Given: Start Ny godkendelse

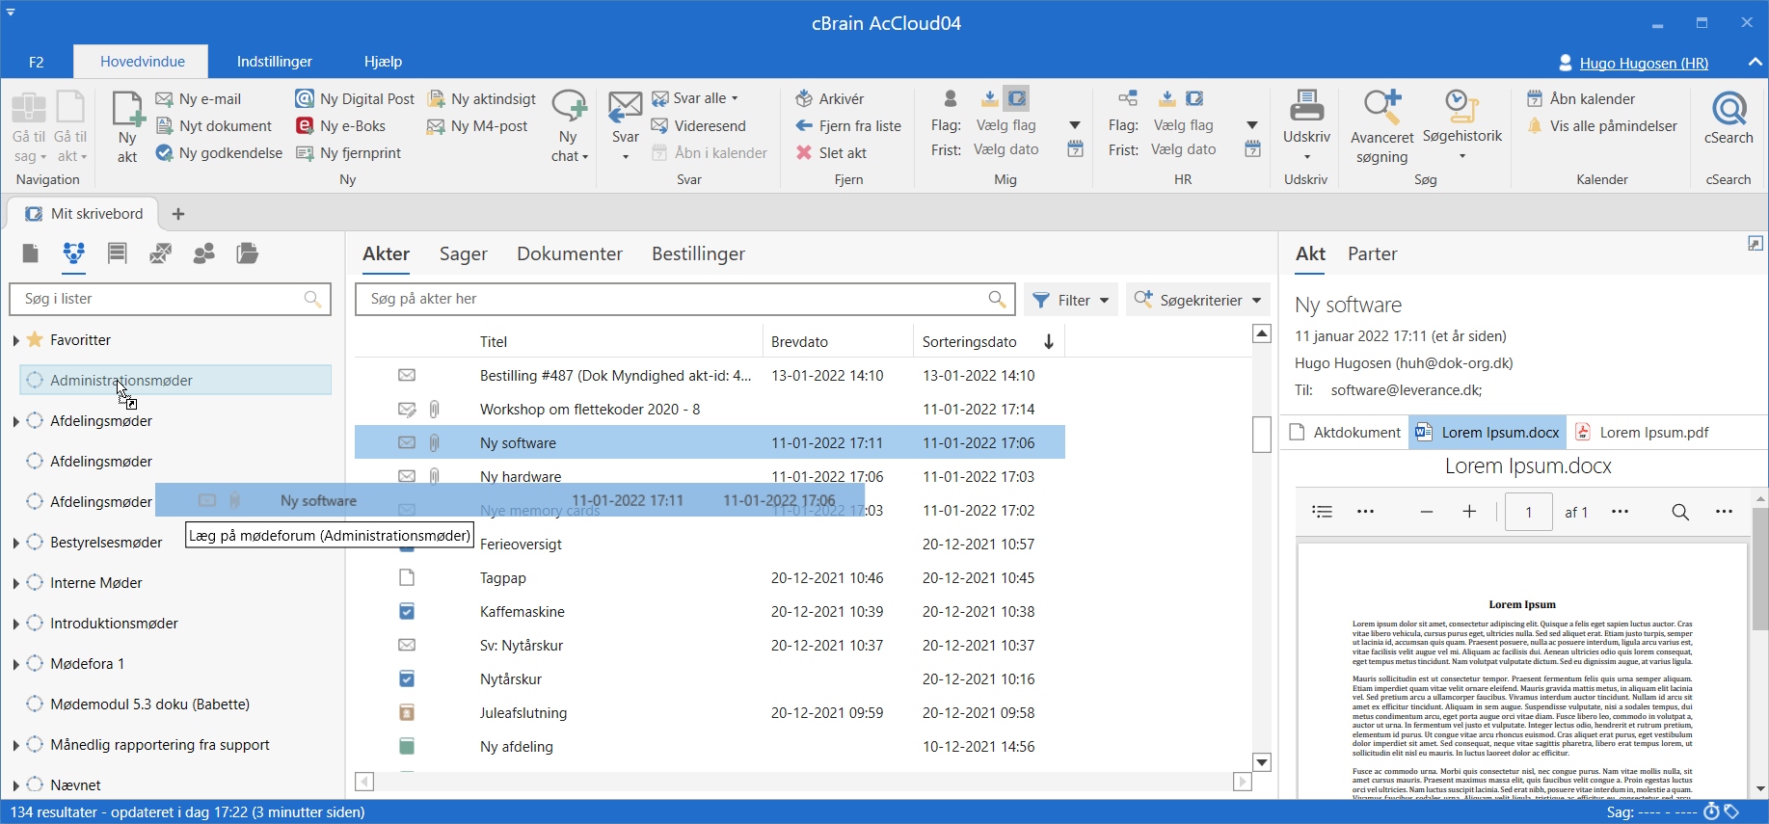Looking at the screenshot, I should point(219,152).
